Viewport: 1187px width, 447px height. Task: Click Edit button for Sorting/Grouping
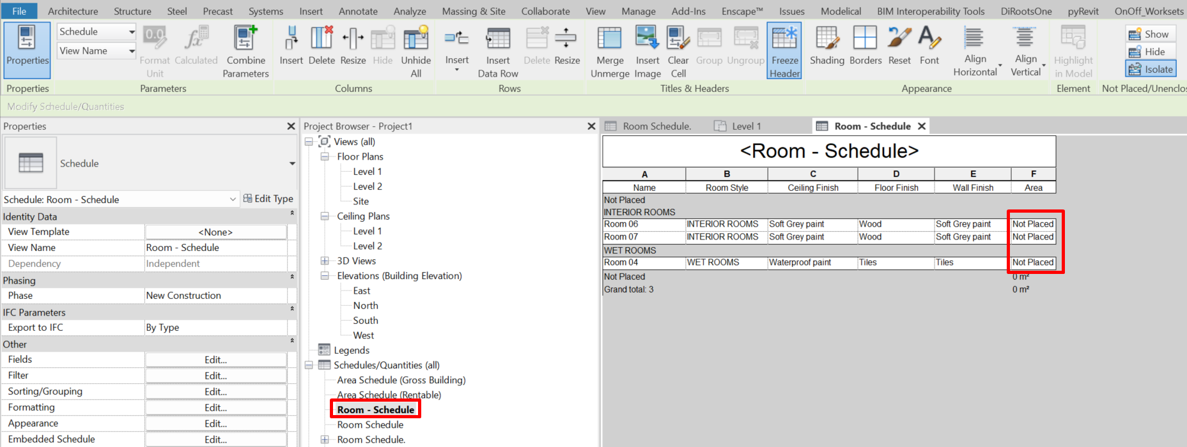click(215, 391)
